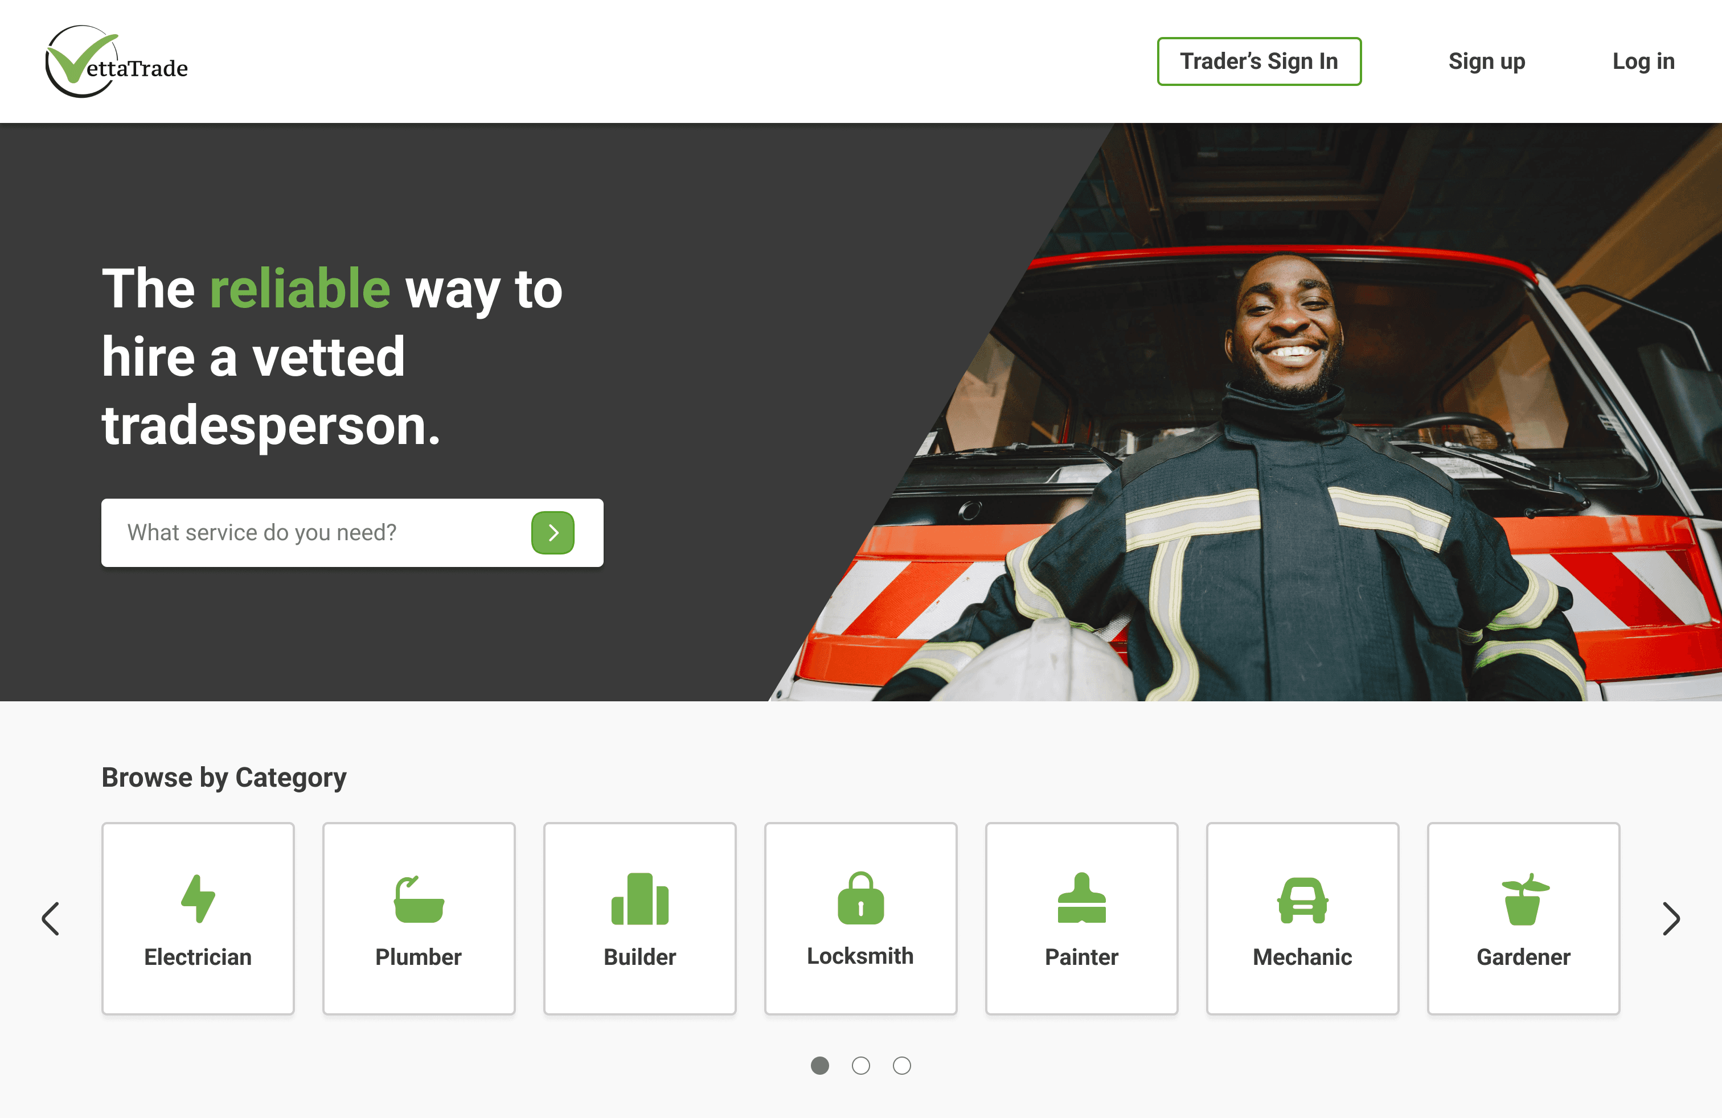Screen dimensions: 1722x1118
Task: Open the Mechanic car icon
Action: click(1302, 899)
